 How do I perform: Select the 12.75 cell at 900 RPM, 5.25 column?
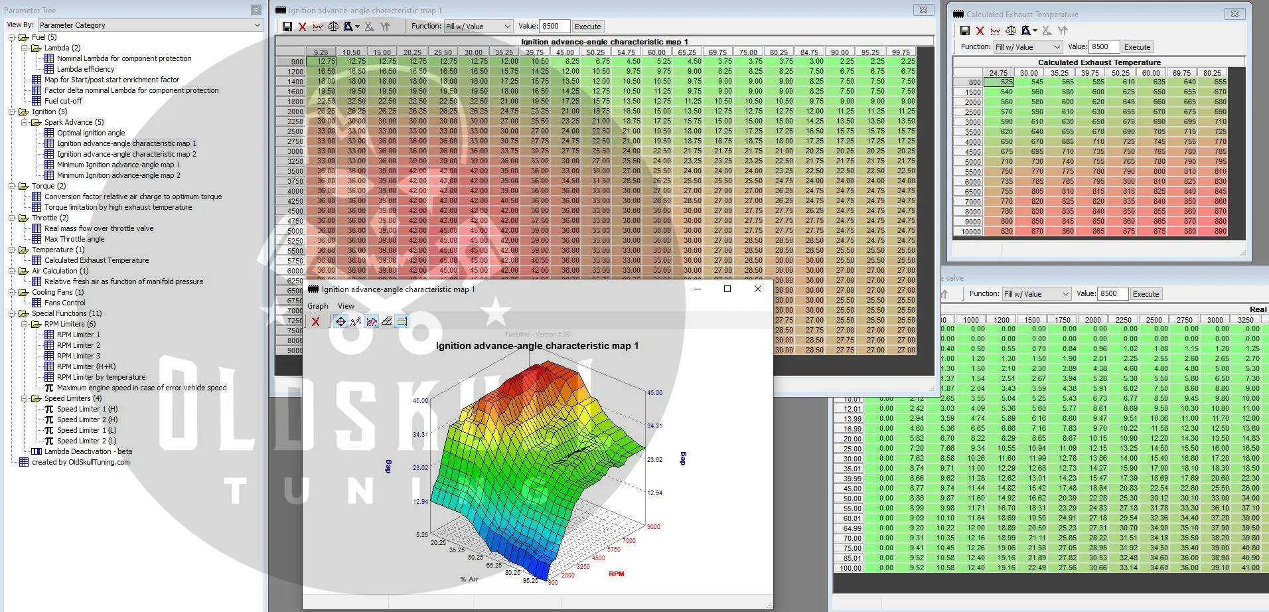coord(321,61)
